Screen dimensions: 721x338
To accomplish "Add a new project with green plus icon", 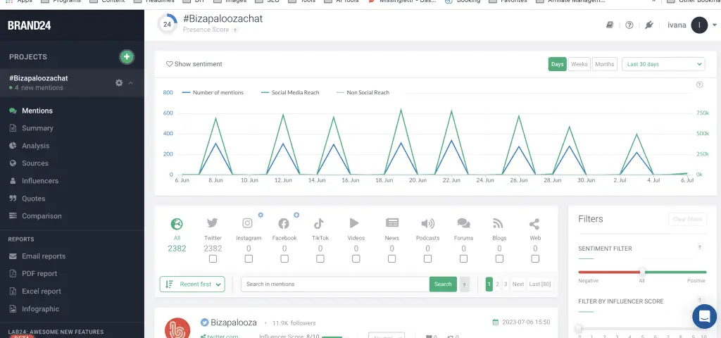I will point(127,57).
